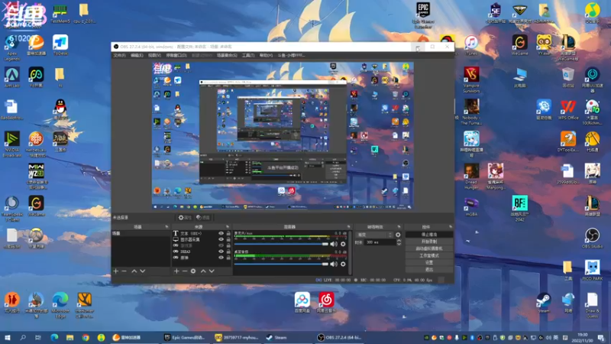The height and width of the screenshot is (344, 611).
Task: Pop out the Scene Transitions dock panel
Action: 399,226
